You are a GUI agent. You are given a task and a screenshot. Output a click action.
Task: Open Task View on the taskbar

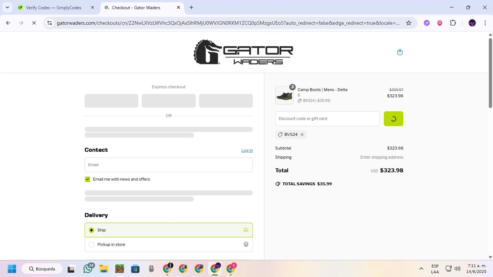pyautogui.click(x=71, y=269)
